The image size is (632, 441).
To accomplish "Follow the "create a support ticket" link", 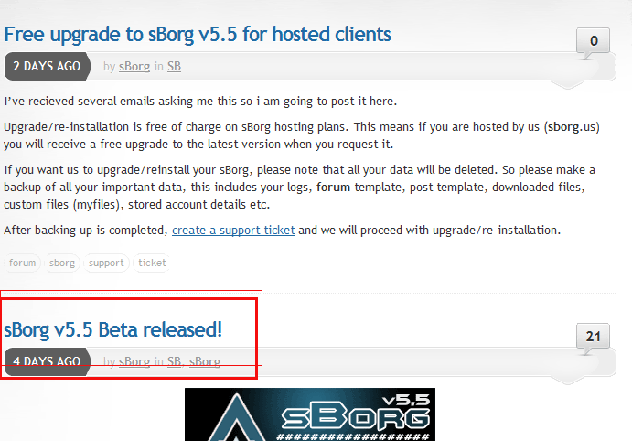I will coord(233,230).
